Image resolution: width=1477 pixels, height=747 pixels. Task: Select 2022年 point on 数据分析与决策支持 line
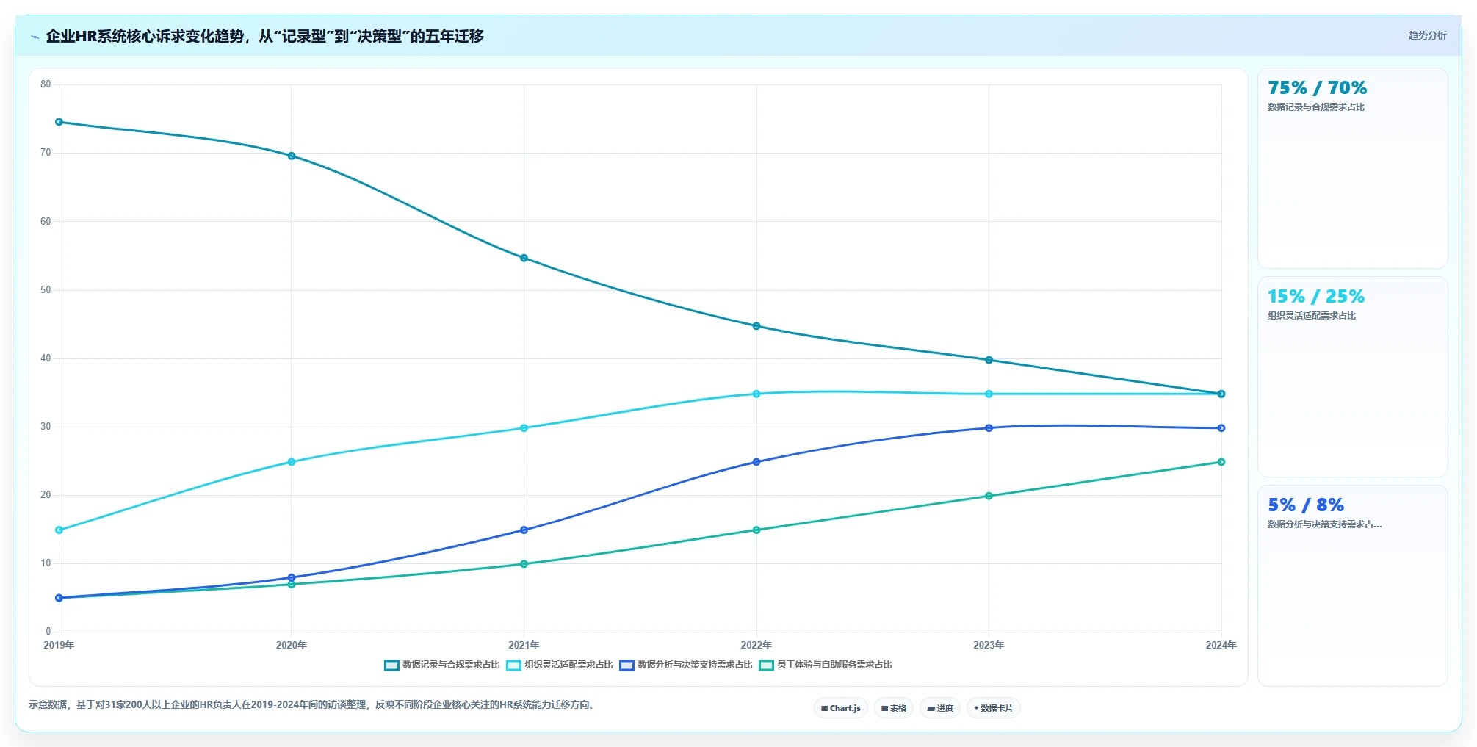[756, 462]
